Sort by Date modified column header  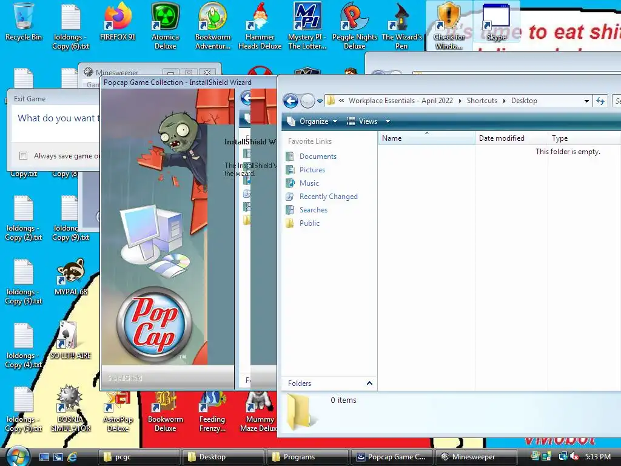tap(511, 138)
